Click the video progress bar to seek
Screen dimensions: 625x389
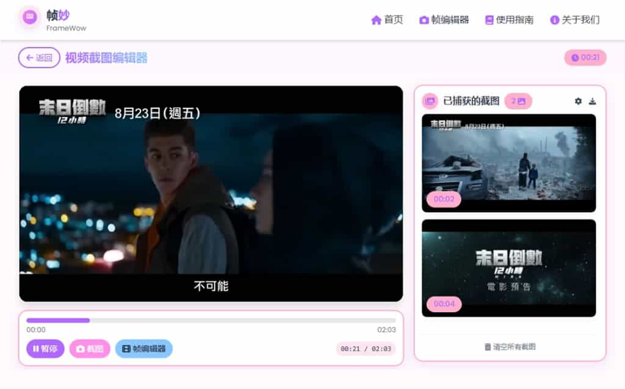coord(211,320)
